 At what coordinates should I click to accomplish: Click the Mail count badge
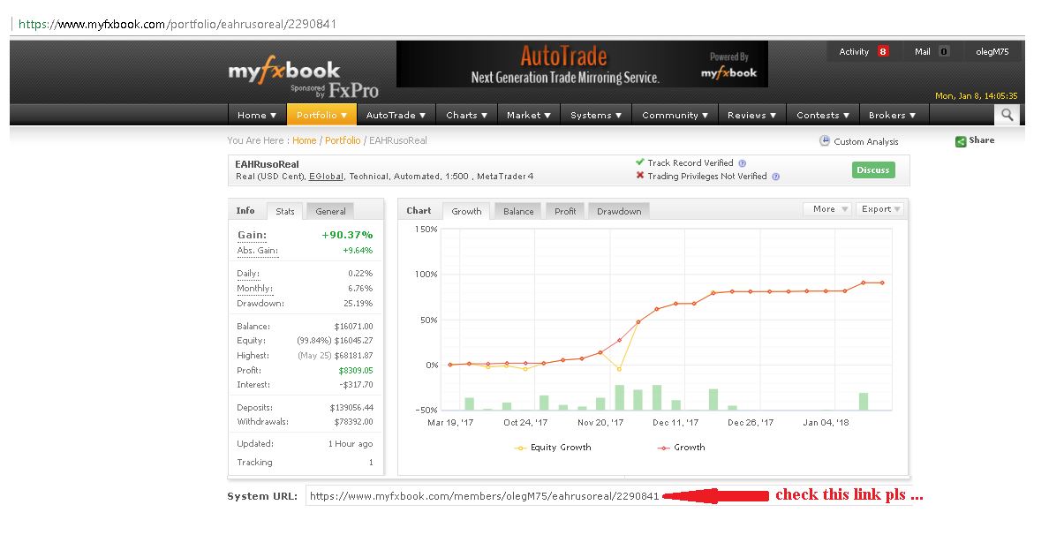coord(943,51)
